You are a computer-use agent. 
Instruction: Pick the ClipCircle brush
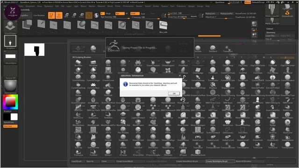pyautogui.click(x=272, y=63)
